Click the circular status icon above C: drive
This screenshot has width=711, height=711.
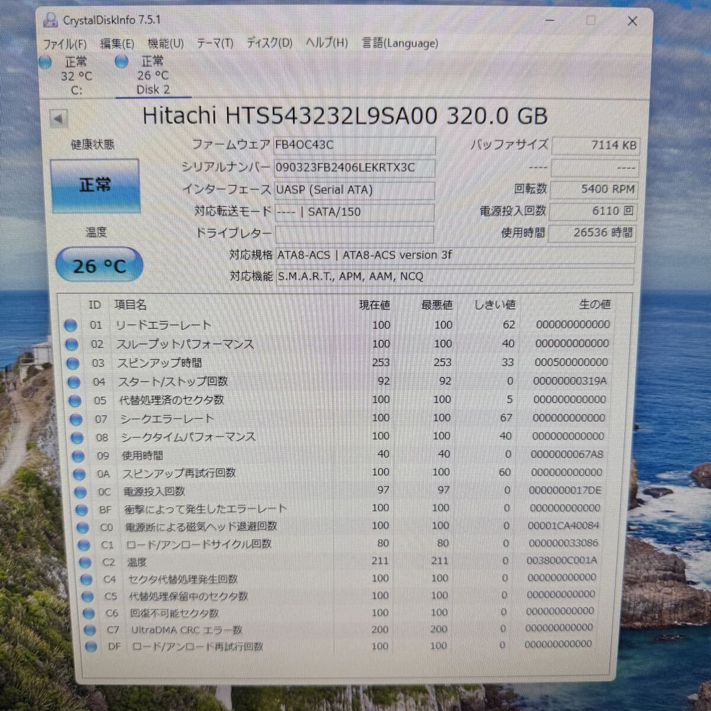coord(46,62)
